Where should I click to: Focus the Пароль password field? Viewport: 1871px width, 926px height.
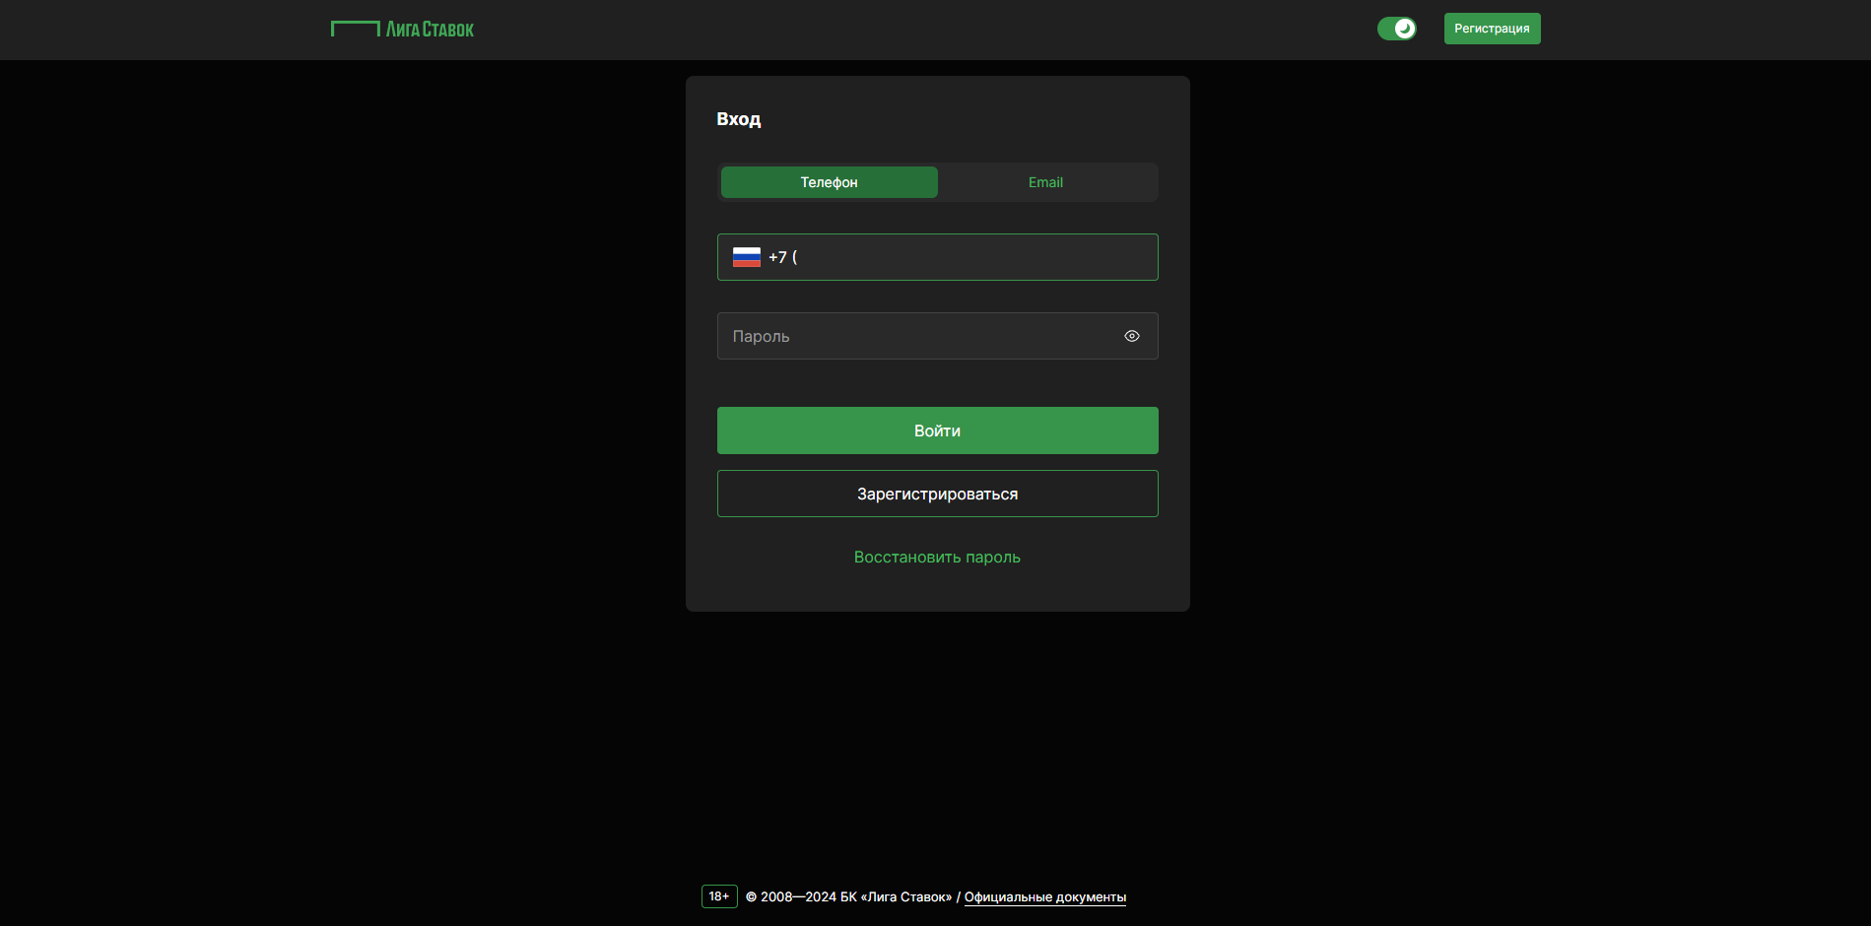coord(916,336)
